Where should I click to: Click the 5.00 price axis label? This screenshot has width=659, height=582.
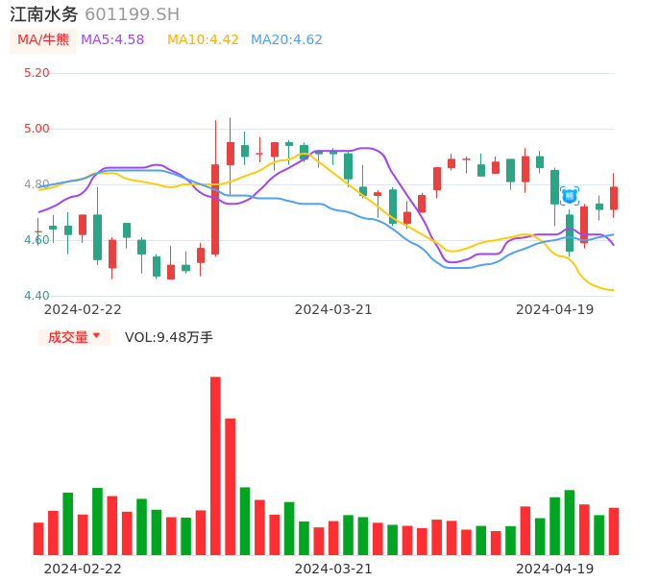(37, 129)
